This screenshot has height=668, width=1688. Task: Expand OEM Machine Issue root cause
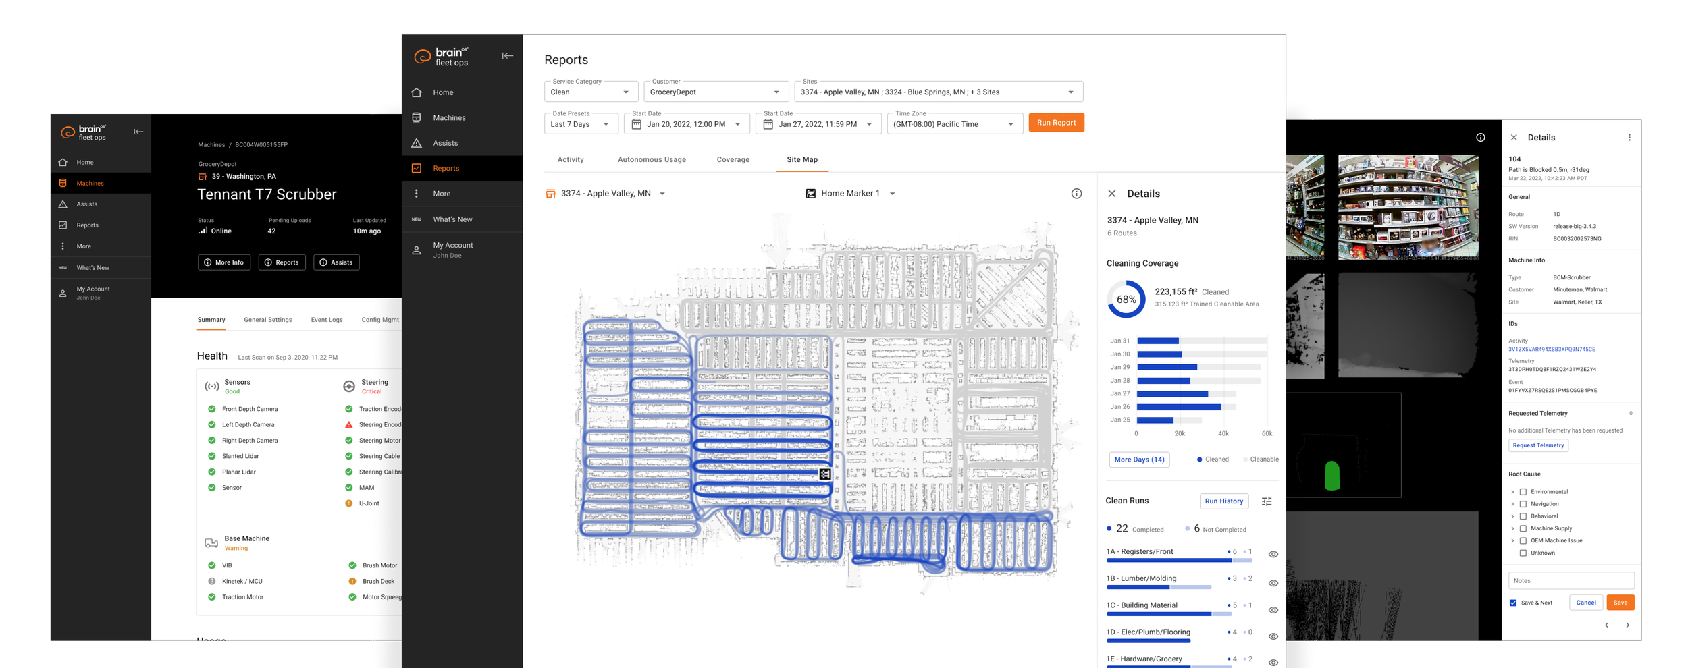1512,540
